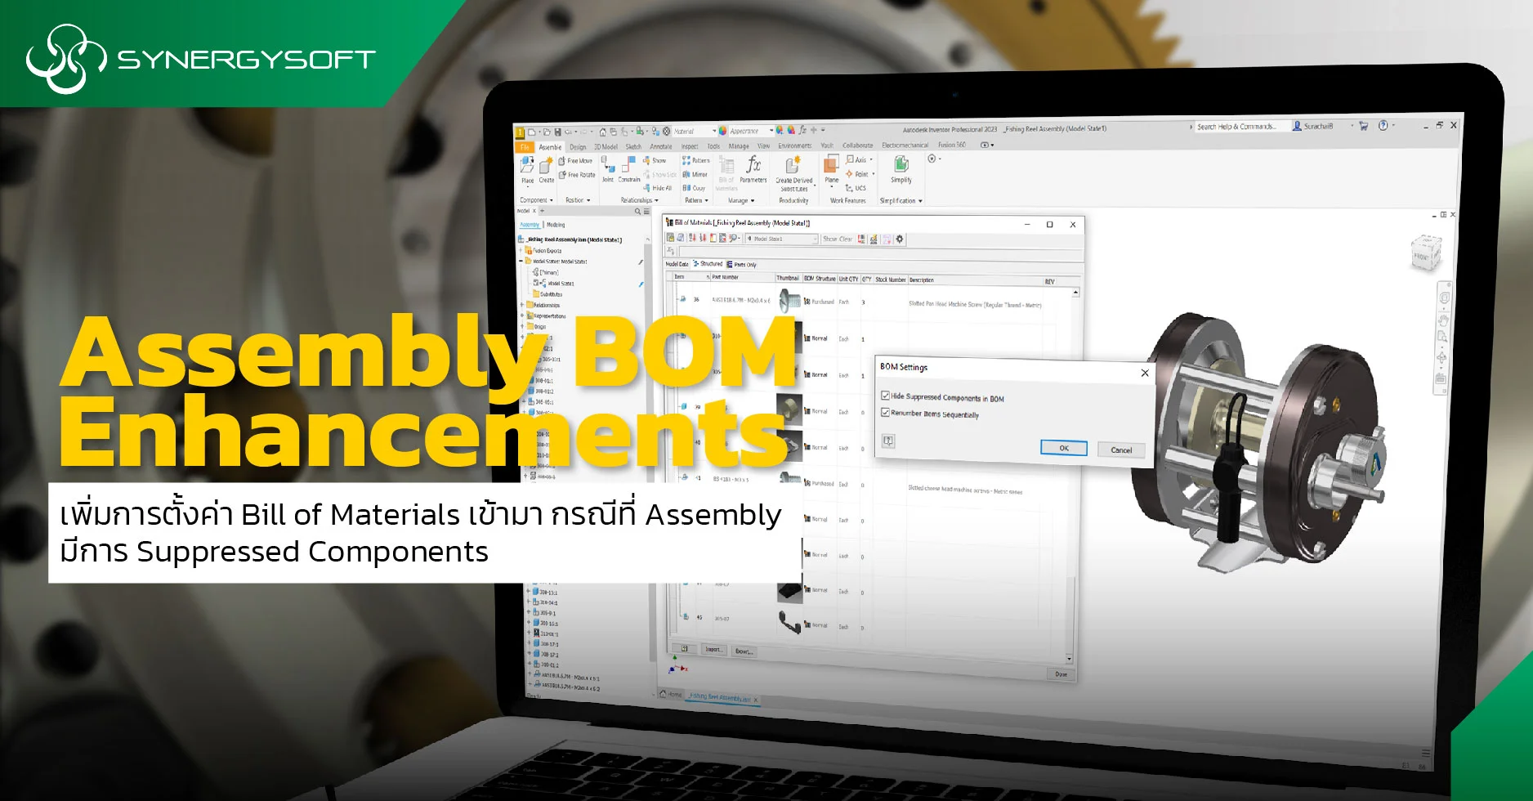Switch to the Parts Only BOM view tab
The image size is (1533, 801).
point(744,265)
